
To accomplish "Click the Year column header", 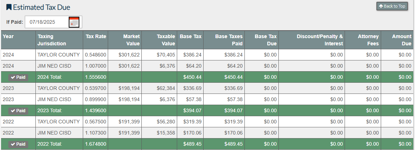I will [x=8, y=36].
